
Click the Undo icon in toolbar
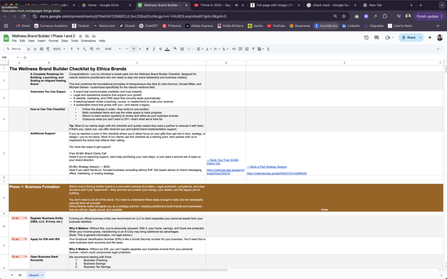[28, 49]
